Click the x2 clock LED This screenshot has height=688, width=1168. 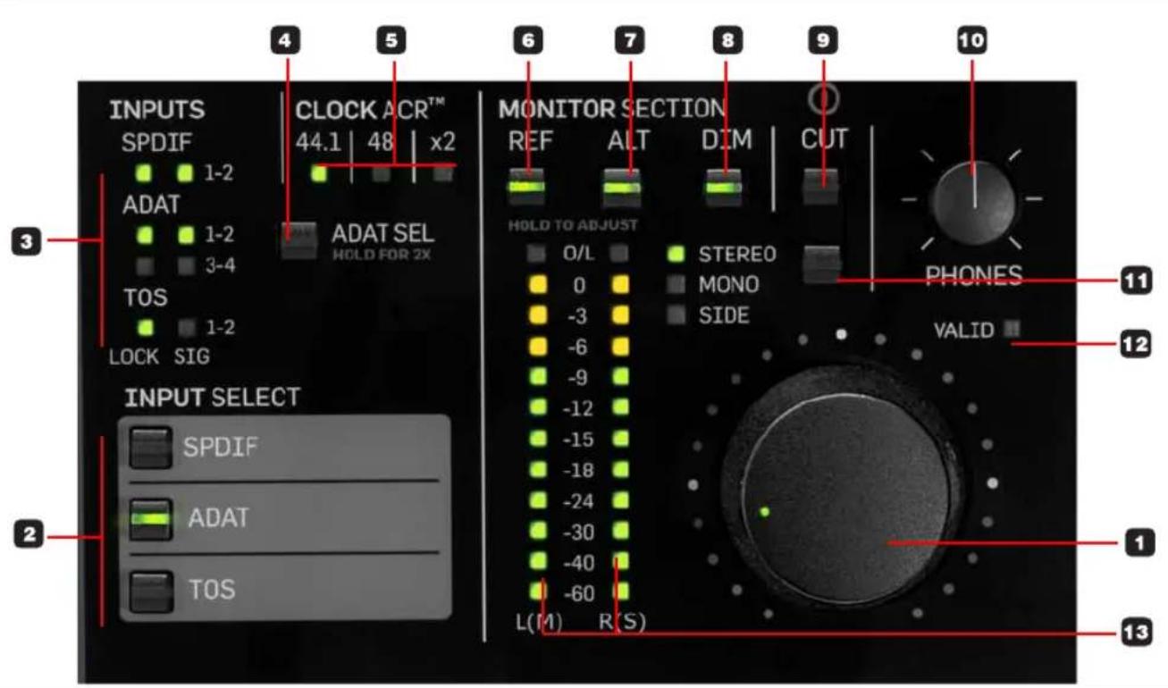441,174
